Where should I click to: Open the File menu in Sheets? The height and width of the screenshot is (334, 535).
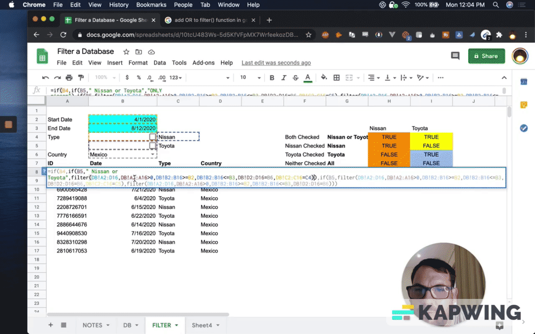click(x=61, y=63)
